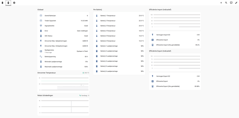Click the thermometer icon for Batterij 1 Temperatuur
Viewport: 239px width, 118px height.
96,16
